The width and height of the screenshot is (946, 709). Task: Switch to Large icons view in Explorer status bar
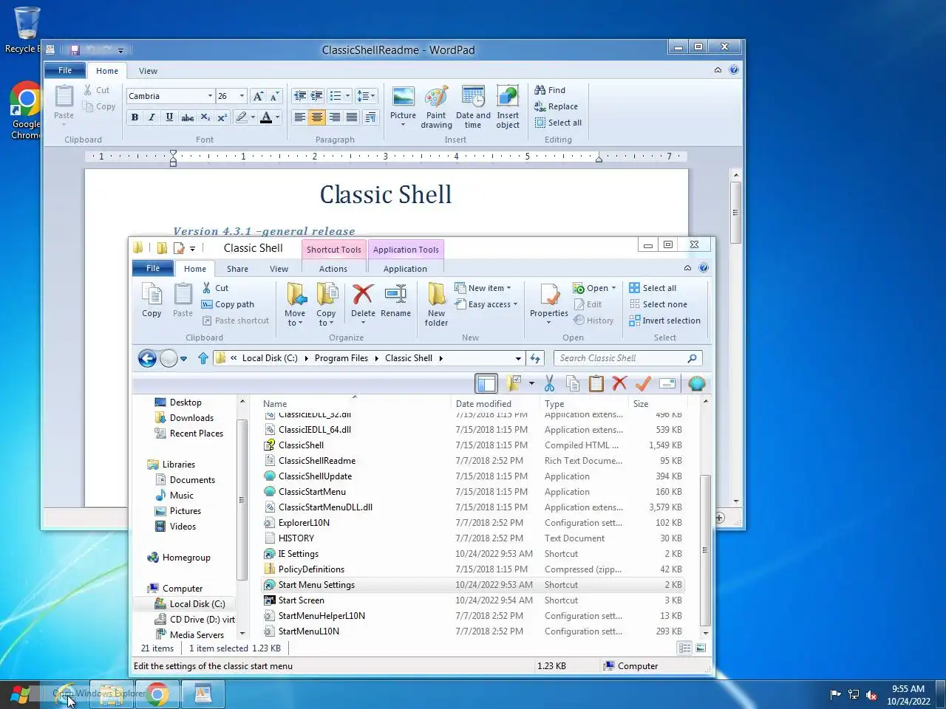click(701, 648)
